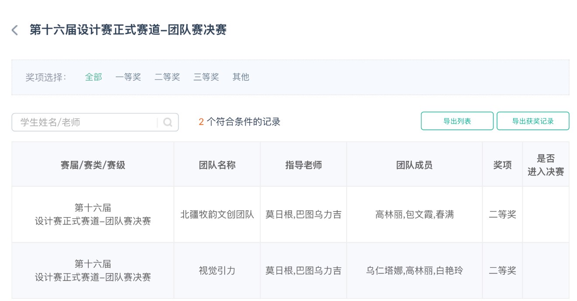Select the 北疆牧韵文创团队 team name cell
577x301 pixels.
pyautogui.click(x=217, y=215)
